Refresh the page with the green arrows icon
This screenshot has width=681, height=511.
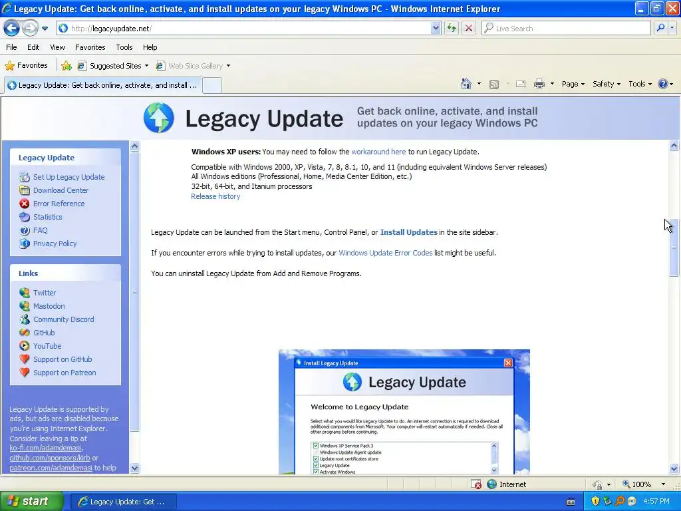tap(452, 28)
